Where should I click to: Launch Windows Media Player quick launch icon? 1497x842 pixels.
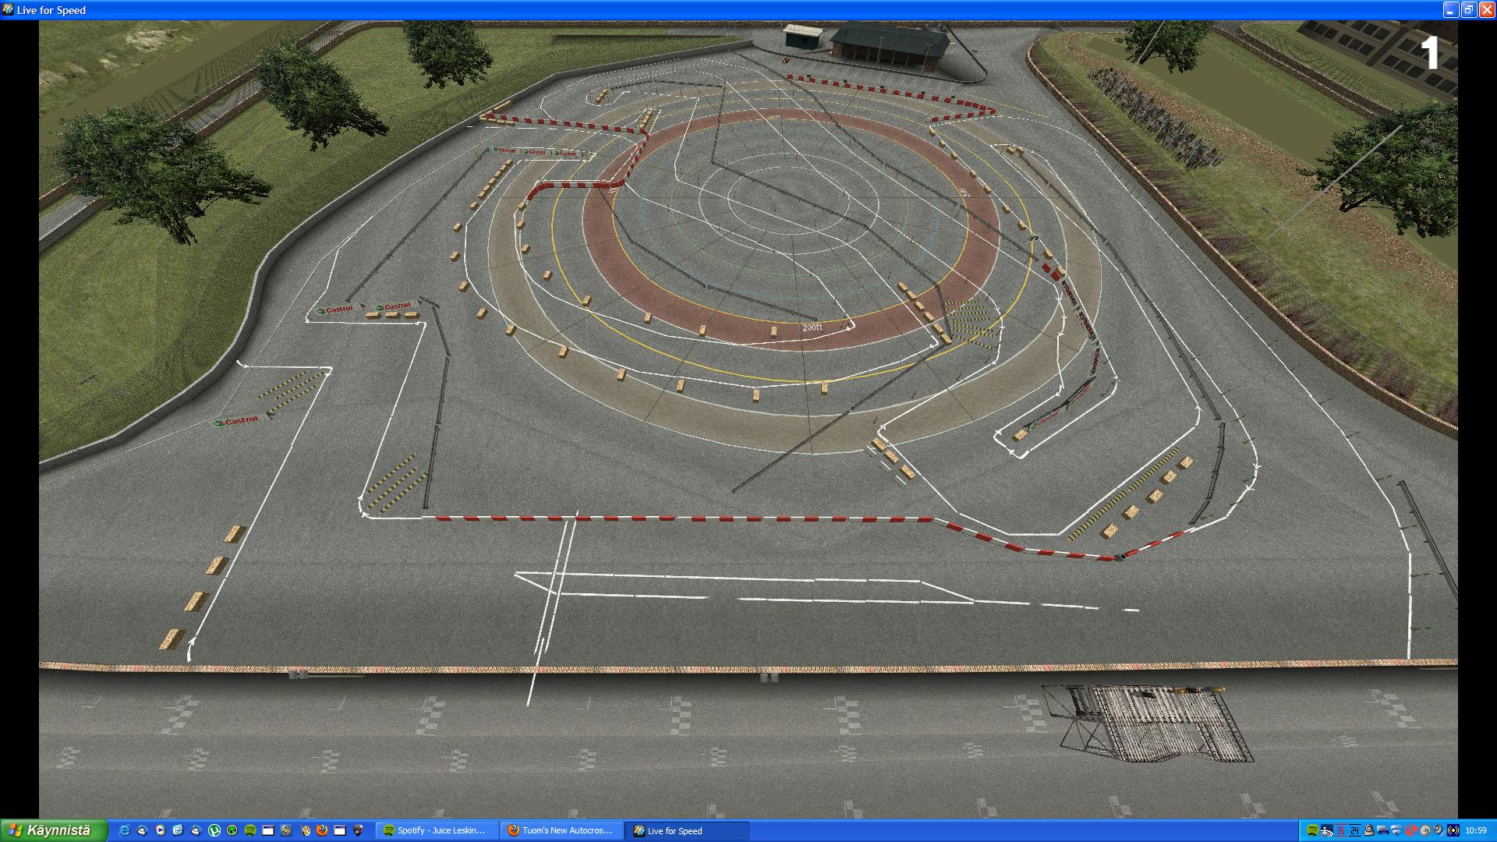tap(161, 830)
